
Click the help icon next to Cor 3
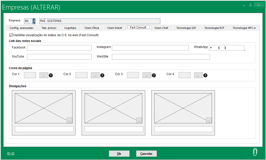[x=154, y=75]
